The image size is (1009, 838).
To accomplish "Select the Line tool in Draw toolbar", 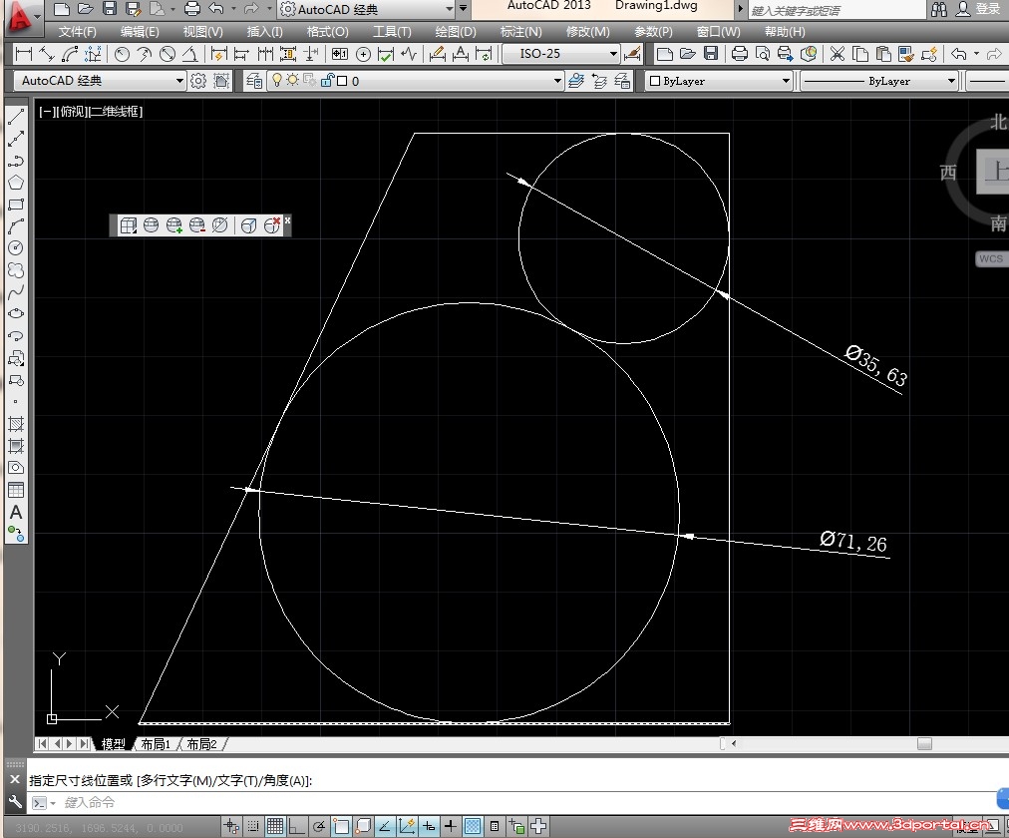I will [x=16, y=117].
